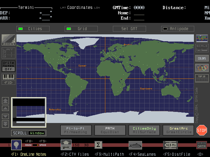Switch the GreatArc / GreatCircle mode
Image resolution: width=210 pixels, height=157 pixels.
pyautogui.click(x=178, y=130)
